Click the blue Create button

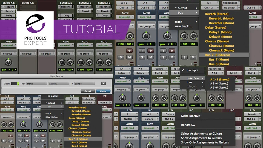click(103, 91)
